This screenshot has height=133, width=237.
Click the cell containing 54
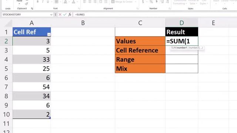[x=32, y=87]
